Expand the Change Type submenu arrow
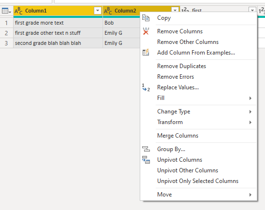The height and width of the screenshot is (210, 265). 250,112
